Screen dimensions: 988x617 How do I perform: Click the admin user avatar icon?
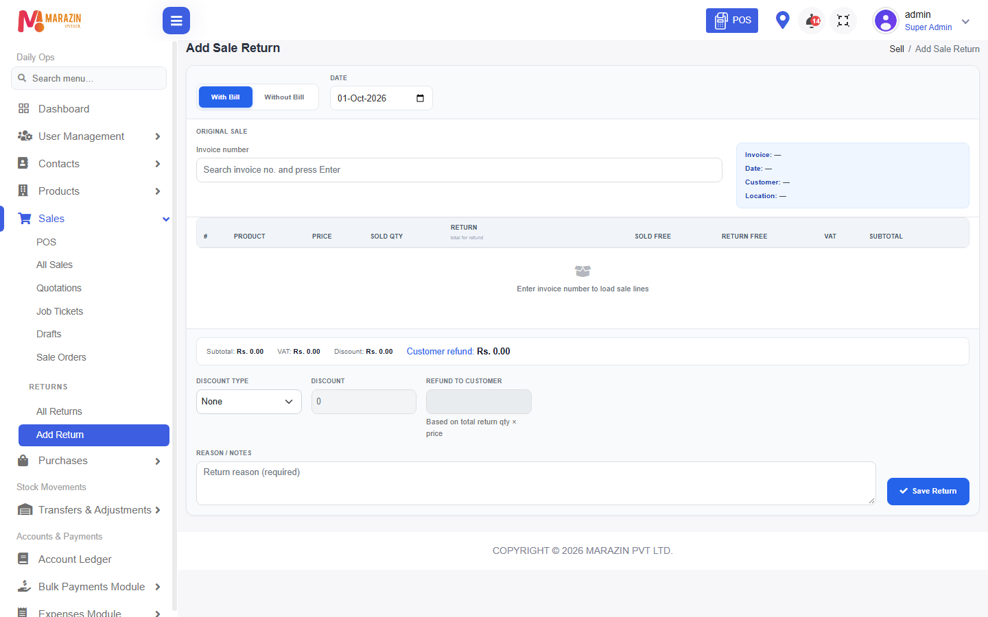tap(886, 21)
